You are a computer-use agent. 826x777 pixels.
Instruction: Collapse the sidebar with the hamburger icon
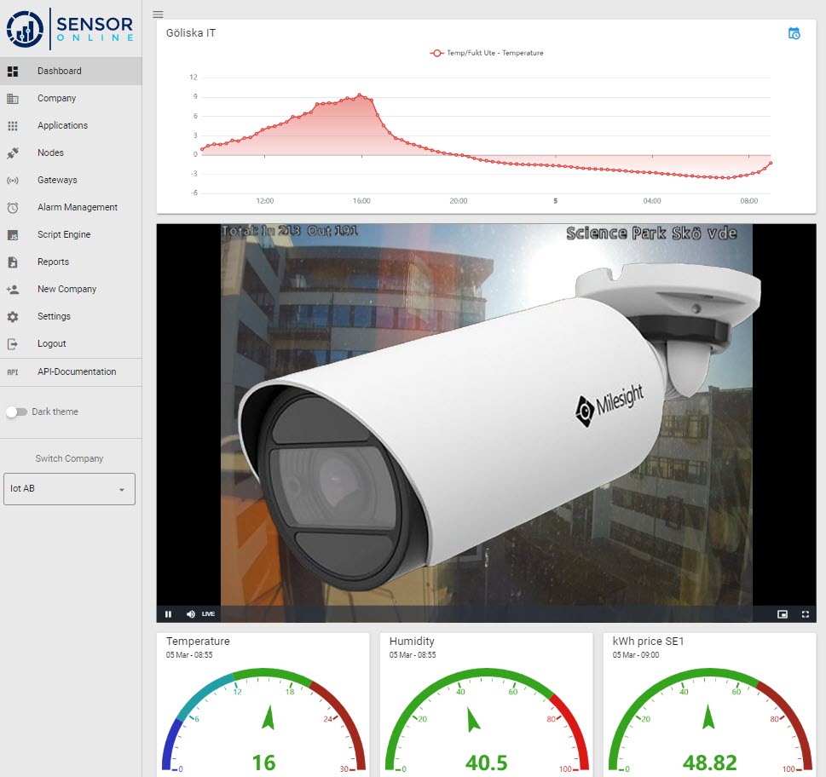tap(158, 14)
